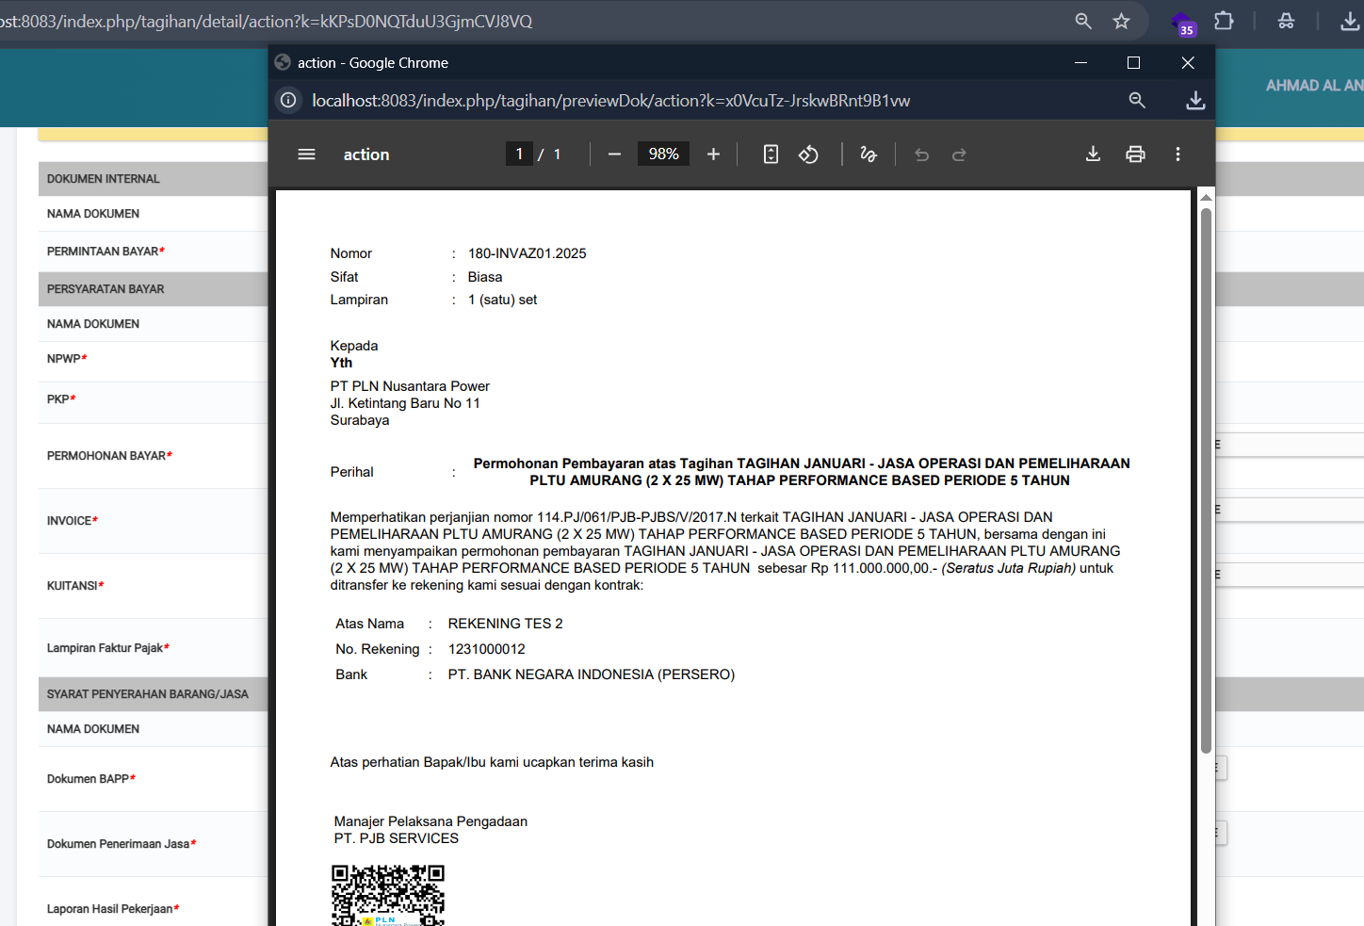Zoom in the PDF document
The width and height of the screenshot is (1364, 926).
[x=713, y=154]
